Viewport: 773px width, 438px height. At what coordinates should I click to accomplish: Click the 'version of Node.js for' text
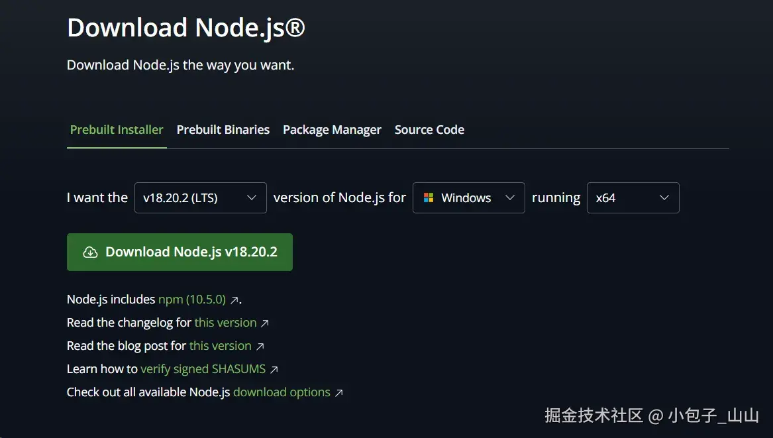coord(340,197)
